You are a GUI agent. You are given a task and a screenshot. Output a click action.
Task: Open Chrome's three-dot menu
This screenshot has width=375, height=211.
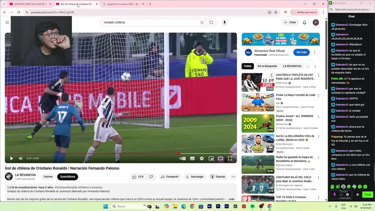[x=323, y=12]
